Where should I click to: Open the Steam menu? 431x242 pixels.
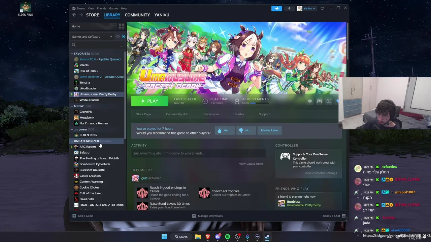[x=80, y=8]
